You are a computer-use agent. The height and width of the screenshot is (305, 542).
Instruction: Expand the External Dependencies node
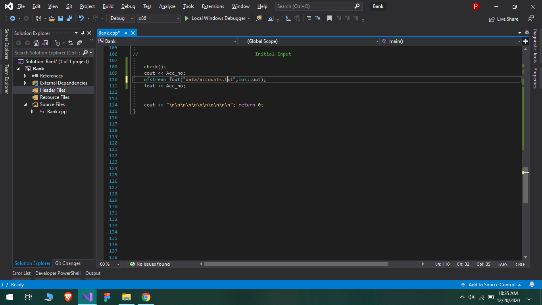25,83
